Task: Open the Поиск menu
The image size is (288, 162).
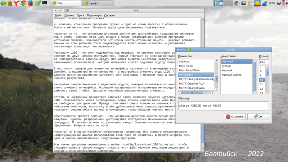Action: [80, 15]
